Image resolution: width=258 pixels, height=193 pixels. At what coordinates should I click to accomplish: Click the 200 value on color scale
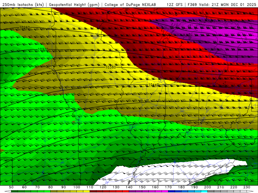pos(208,187)
